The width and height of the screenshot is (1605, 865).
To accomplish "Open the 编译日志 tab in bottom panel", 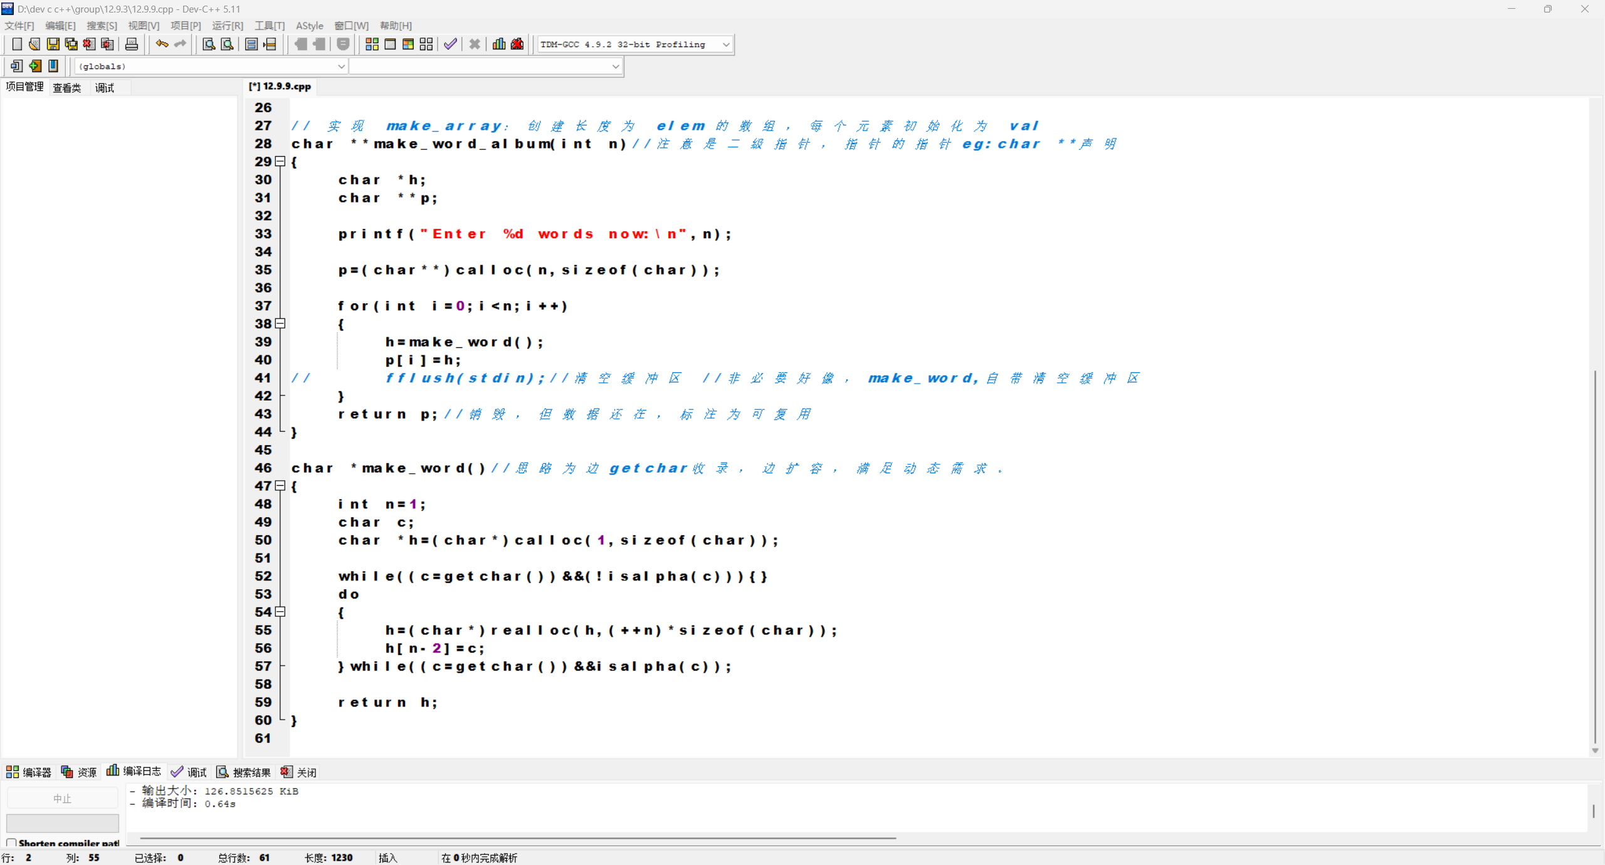I will coord(134,772).
